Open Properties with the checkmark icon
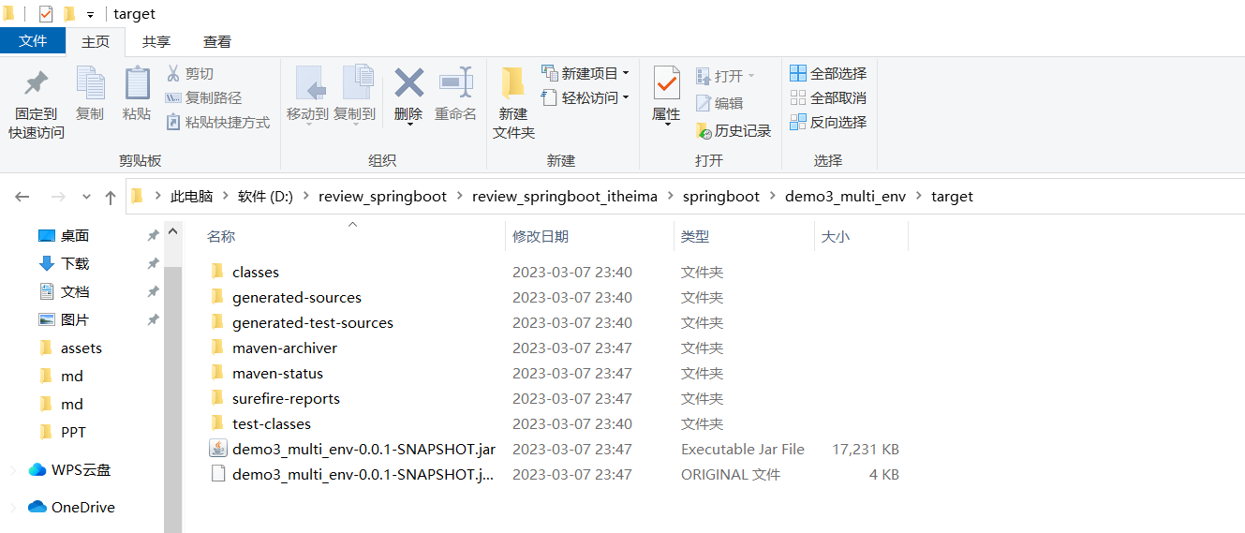Image resolution: width=1245 pixels, height=533 pixels. click(x=666, y=84)
